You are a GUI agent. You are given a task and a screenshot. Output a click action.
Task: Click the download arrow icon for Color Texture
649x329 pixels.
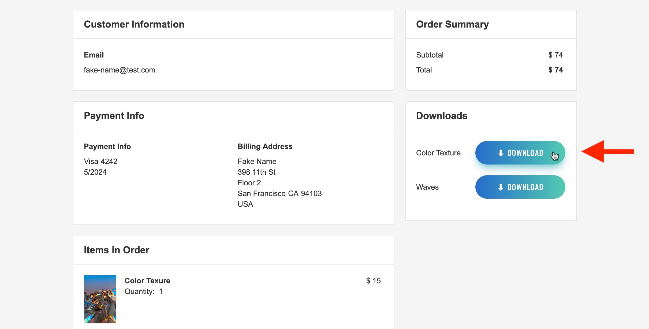pyautogui.click(x=501, y=153)
